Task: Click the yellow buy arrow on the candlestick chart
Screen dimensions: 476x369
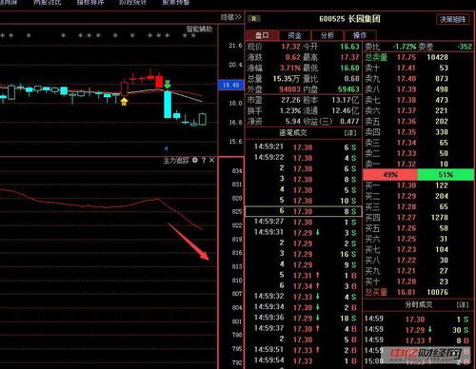Action: pyautogui.click(x=124, y=102)
